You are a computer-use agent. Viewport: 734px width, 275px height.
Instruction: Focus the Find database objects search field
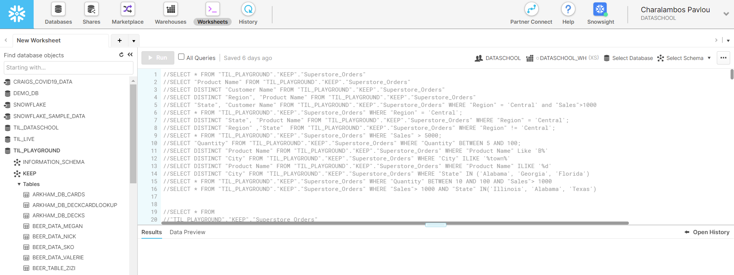point(68,68)
